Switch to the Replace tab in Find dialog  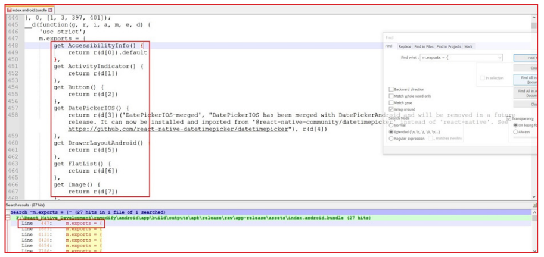pos(405,46)
